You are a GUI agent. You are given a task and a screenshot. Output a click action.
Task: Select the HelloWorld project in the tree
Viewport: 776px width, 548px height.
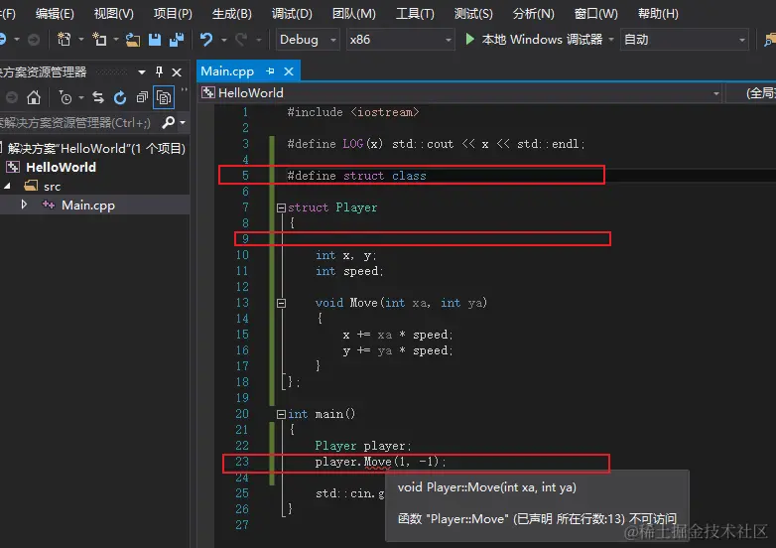coord(61,168)
